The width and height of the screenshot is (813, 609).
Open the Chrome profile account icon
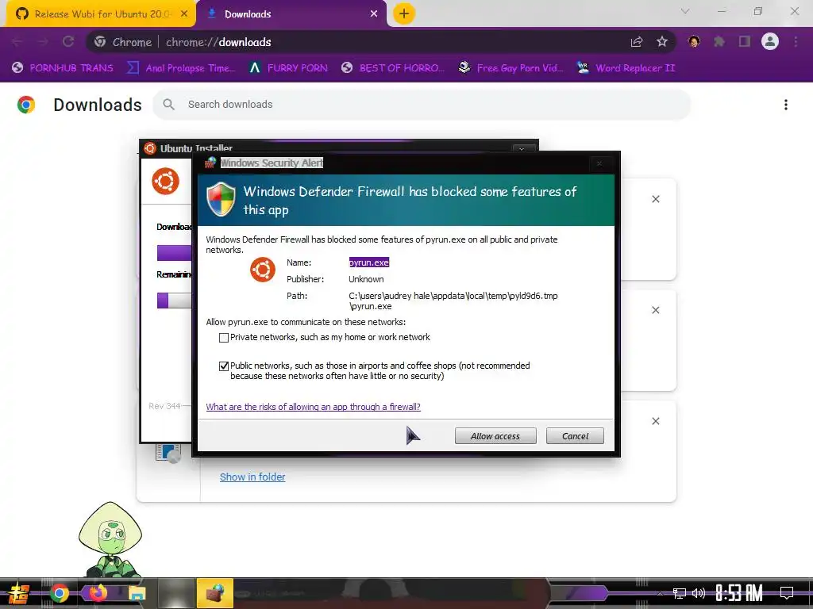[770, 41]
